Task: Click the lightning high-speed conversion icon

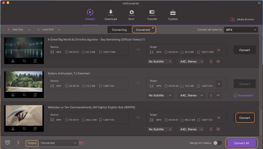Action: coord(18,143)
